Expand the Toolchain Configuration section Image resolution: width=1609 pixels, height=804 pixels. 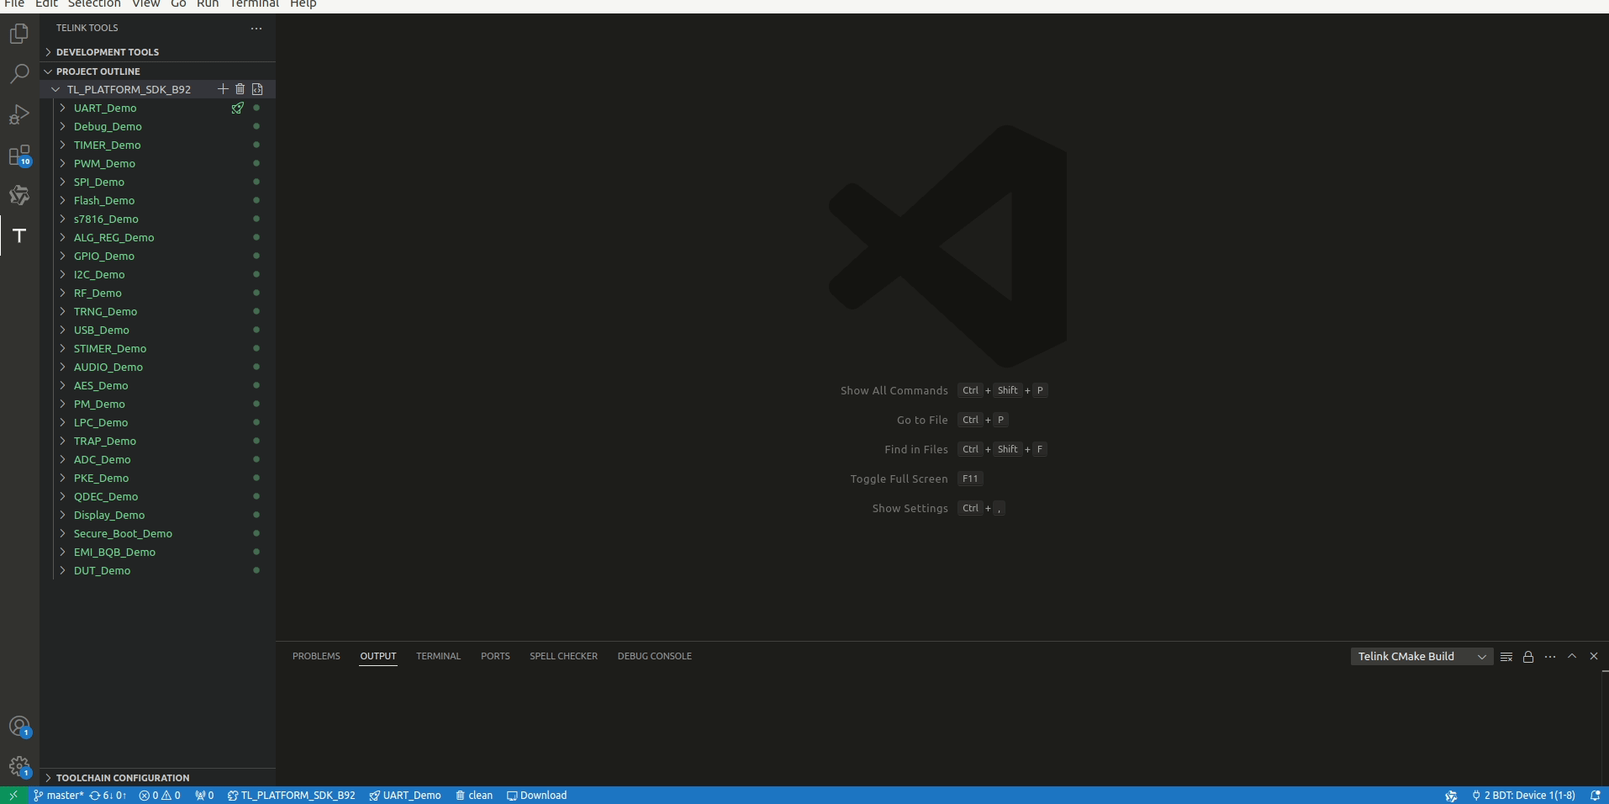pos(158,778)
